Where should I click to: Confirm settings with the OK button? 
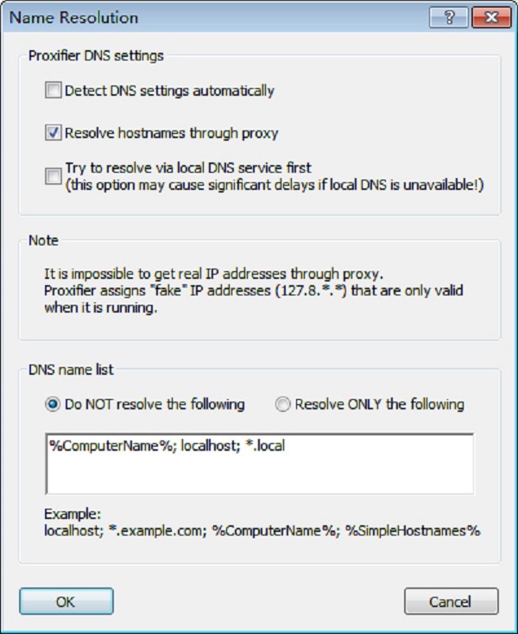(66, 601)
